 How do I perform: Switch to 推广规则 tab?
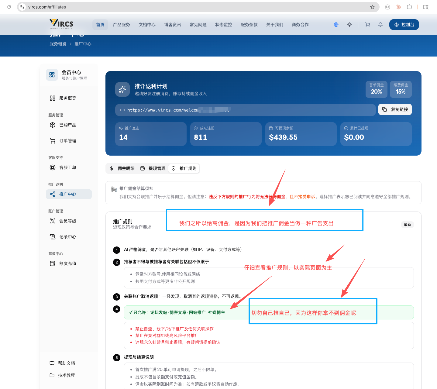(x=184, y=168)
